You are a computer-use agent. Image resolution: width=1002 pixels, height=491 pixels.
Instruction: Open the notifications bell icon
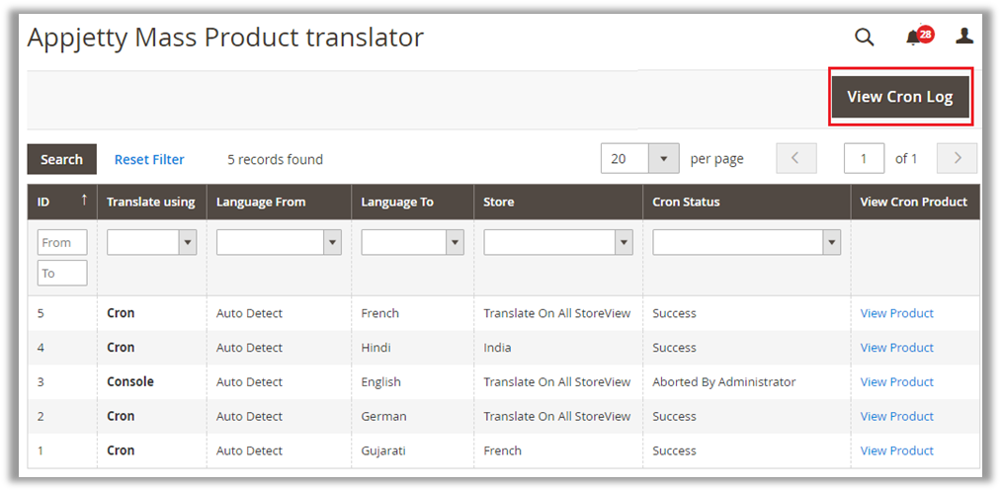click(914, 38)
